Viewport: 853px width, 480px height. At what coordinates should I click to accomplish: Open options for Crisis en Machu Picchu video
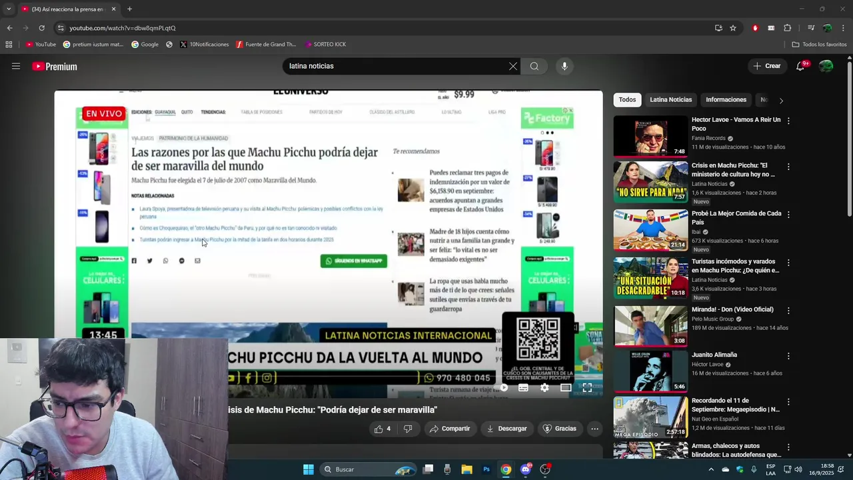pyautogui.click(x=788, y=167)
